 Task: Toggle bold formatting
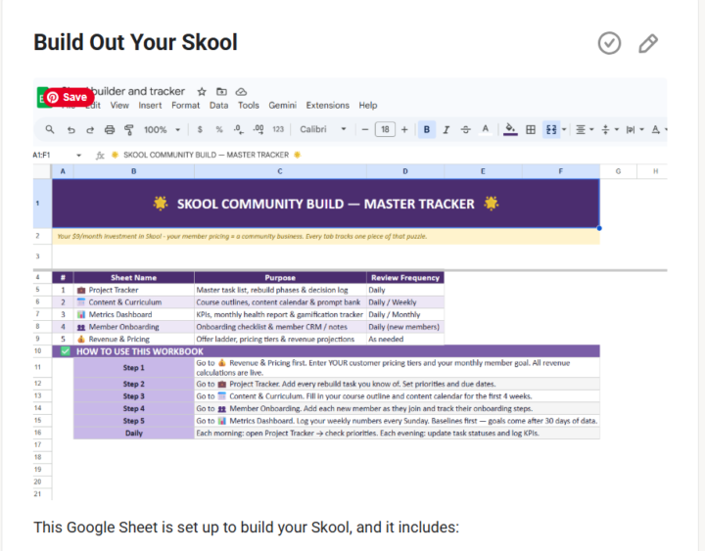(427, 129)
